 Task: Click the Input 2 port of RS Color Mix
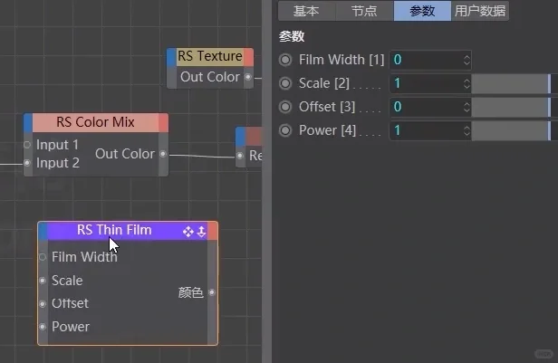coord(27,163)
